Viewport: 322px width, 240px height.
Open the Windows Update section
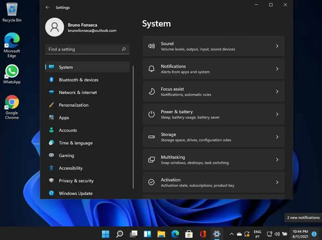point(75,193)
